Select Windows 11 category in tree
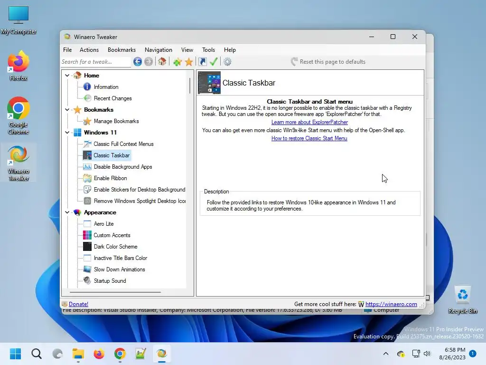Image resolution: width=486 pixels, height=365 pixels. 100,133
